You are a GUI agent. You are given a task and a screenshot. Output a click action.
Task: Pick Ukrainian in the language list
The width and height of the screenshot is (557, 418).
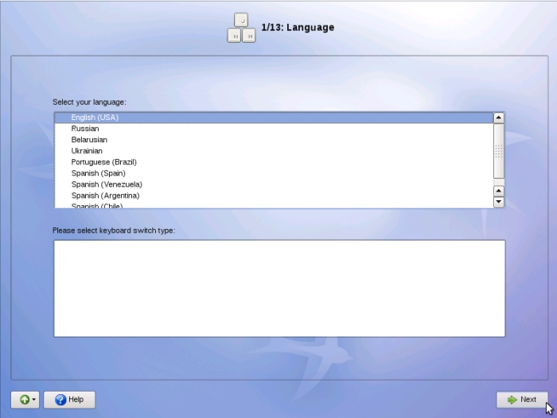87,151
